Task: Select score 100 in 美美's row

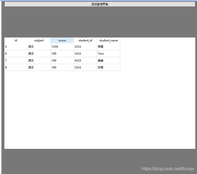Action: (62, 60)
